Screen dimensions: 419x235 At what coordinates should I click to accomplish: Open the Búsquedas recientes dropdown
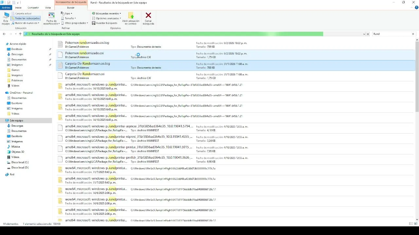106,14
